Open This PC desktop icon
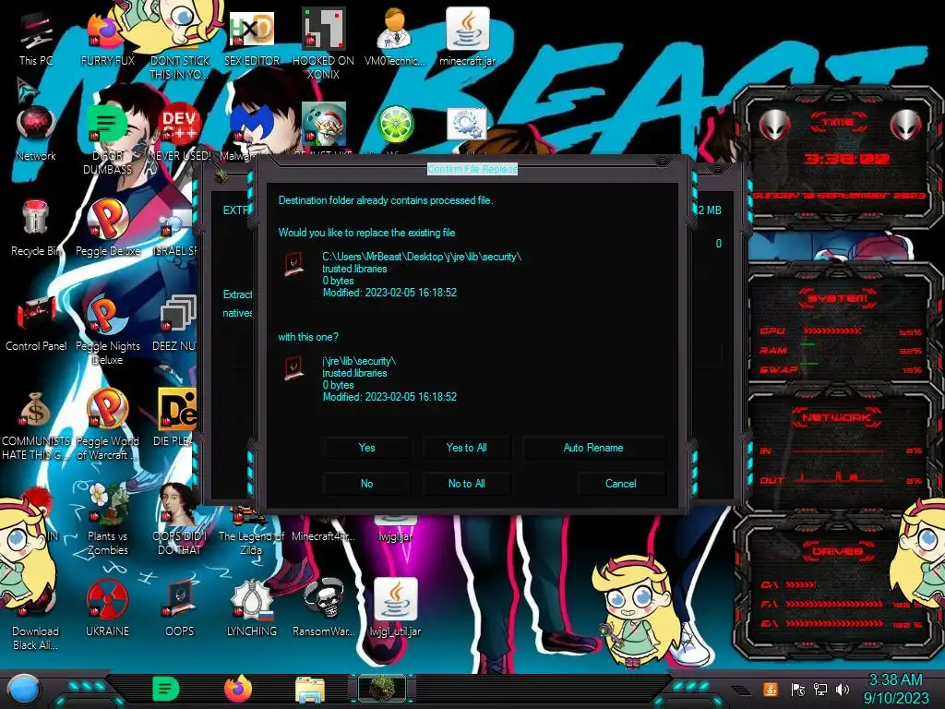Image resolution: width=945 pixels, height=709 pixels. point(36,40)
